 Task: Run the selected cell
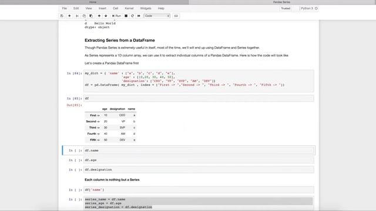[116, 16]
